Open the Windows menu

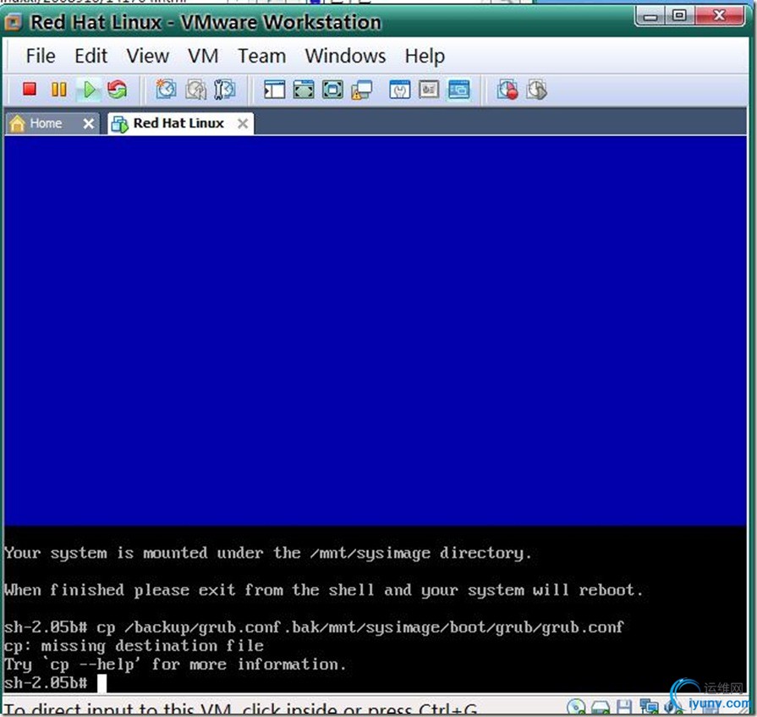345,56
